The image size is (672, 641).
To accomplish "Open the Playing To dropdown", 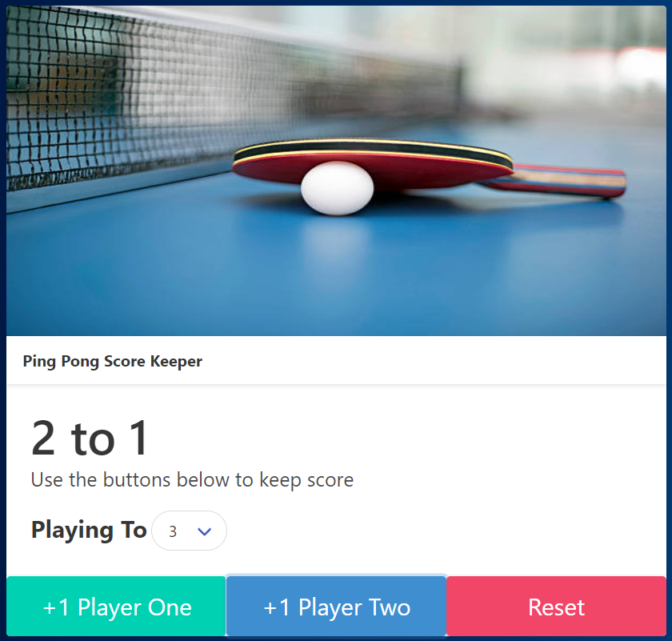I will [x=189, y=531].
